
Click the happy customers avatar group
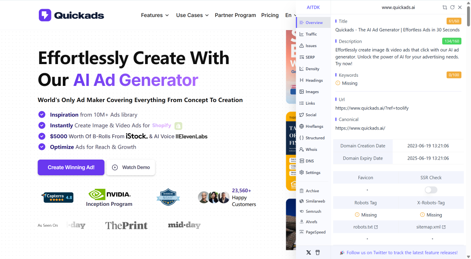point(214,198)
